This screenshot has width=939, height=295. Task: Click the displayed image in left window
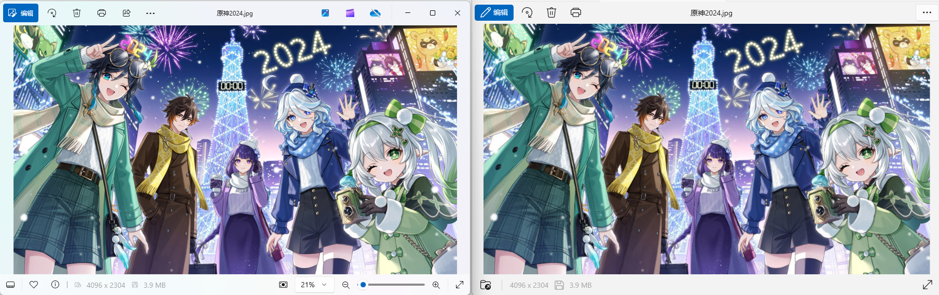pos(235,150)
